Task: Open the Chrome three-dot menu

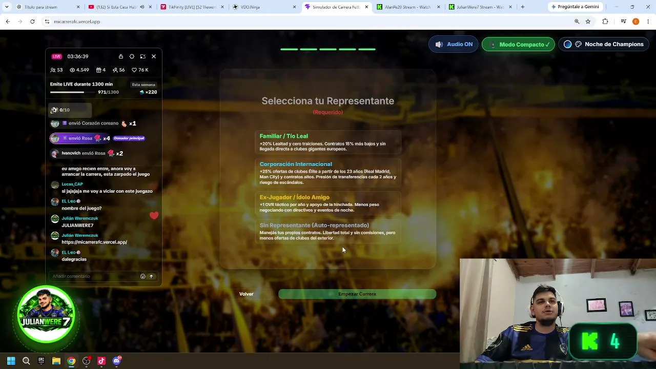Action: tap(648, 22)
